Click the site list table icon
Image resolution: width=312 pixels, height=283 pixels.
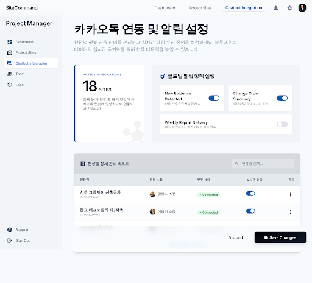pos(83,164)
